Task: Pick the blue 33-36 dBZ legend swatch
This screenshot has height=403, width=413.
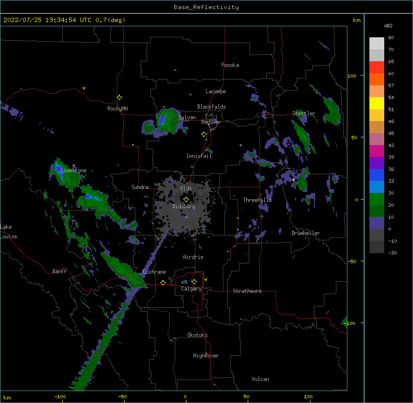Action: [x=377, y=175]
